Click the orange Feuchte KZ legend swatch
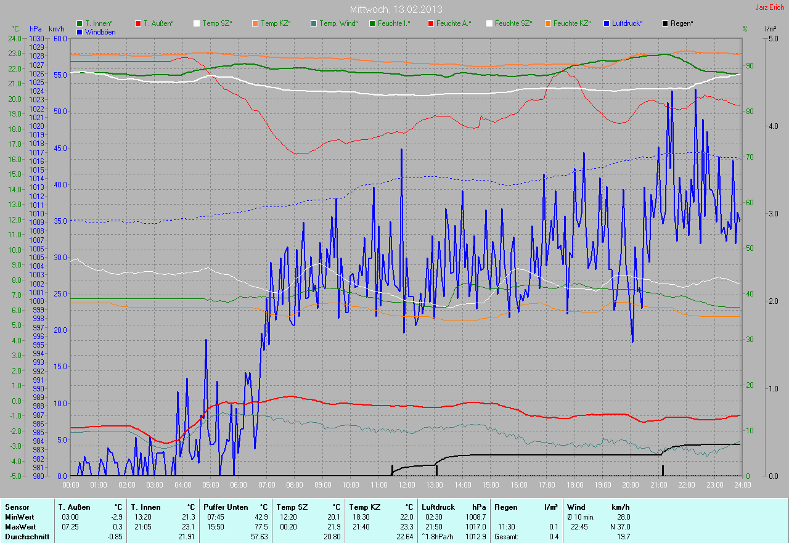The height and width of the screenshot is (543, 789). click(548, 23)
